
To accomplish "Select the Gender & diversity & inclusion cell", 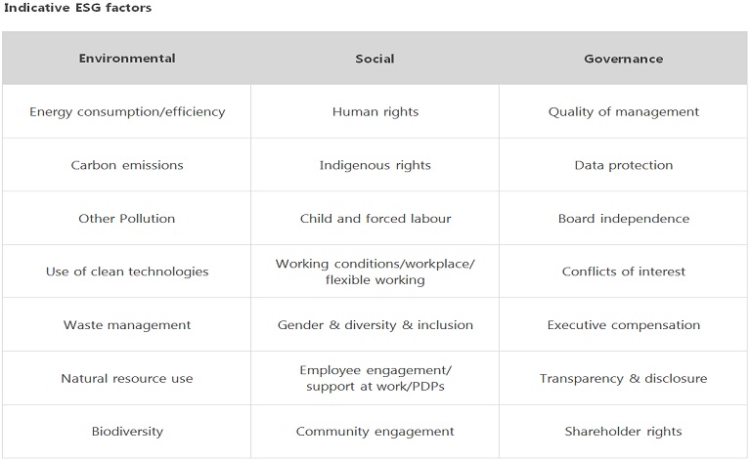I will point(375,324).
